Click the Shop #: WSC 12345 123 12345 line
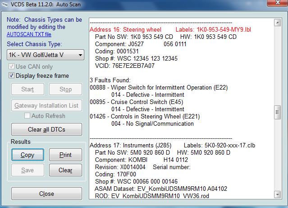Viewport: 288px width, 208px height. [x=136, y=59]
